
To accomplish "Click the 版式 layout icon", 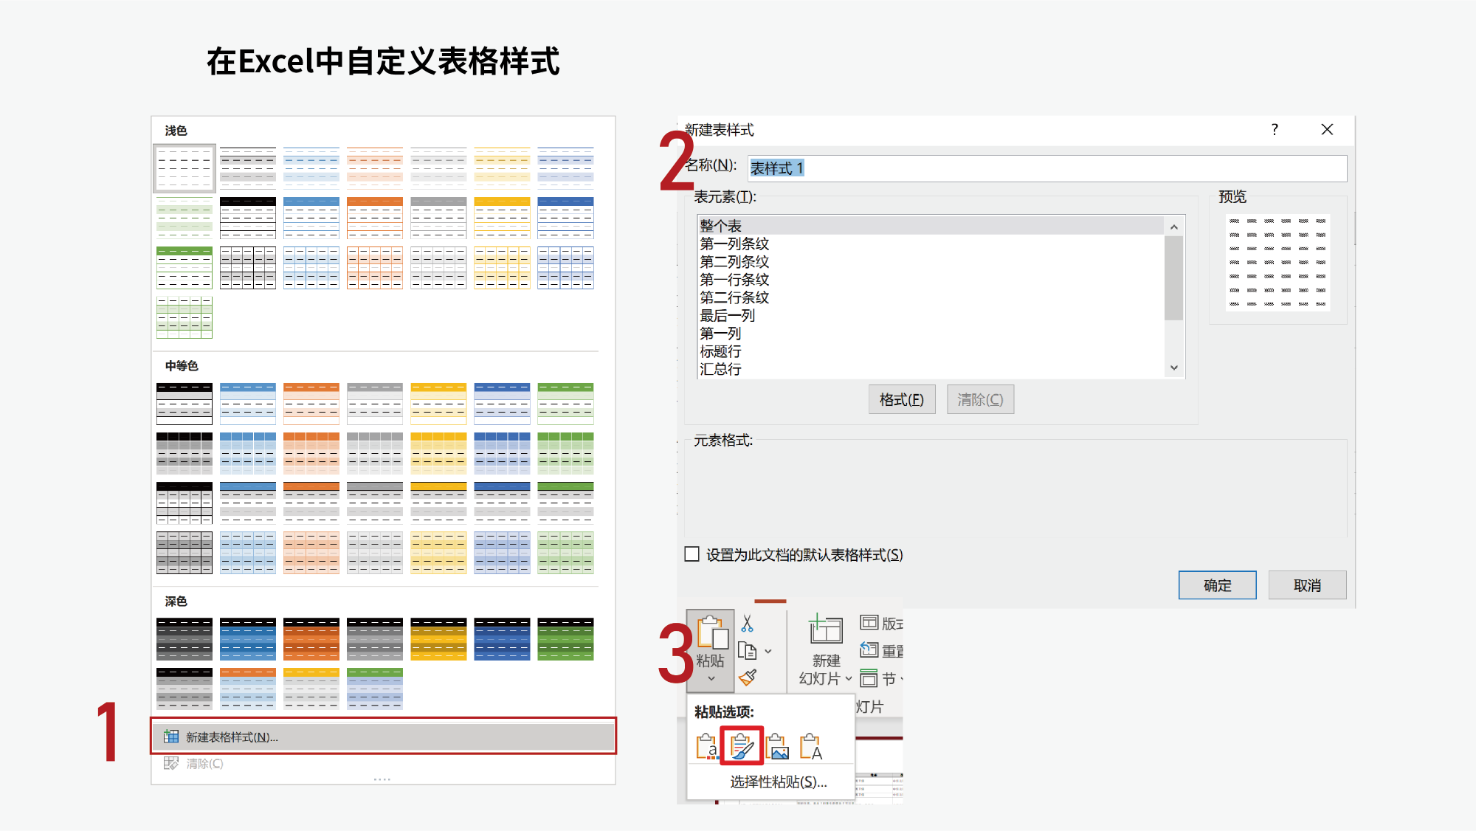I will click(x=869, y=623).
